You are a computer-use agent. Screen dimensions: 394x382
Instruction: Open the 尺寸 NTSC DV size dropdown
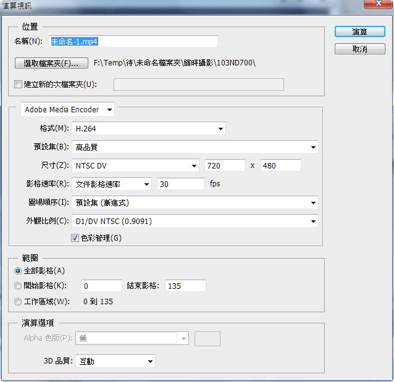[136, 165]
